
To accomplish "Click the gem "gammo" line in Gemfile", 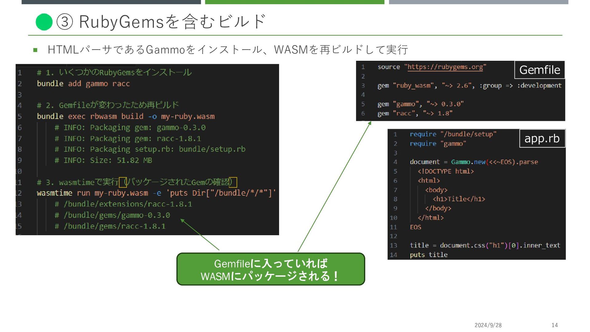I will click(420, 104).
